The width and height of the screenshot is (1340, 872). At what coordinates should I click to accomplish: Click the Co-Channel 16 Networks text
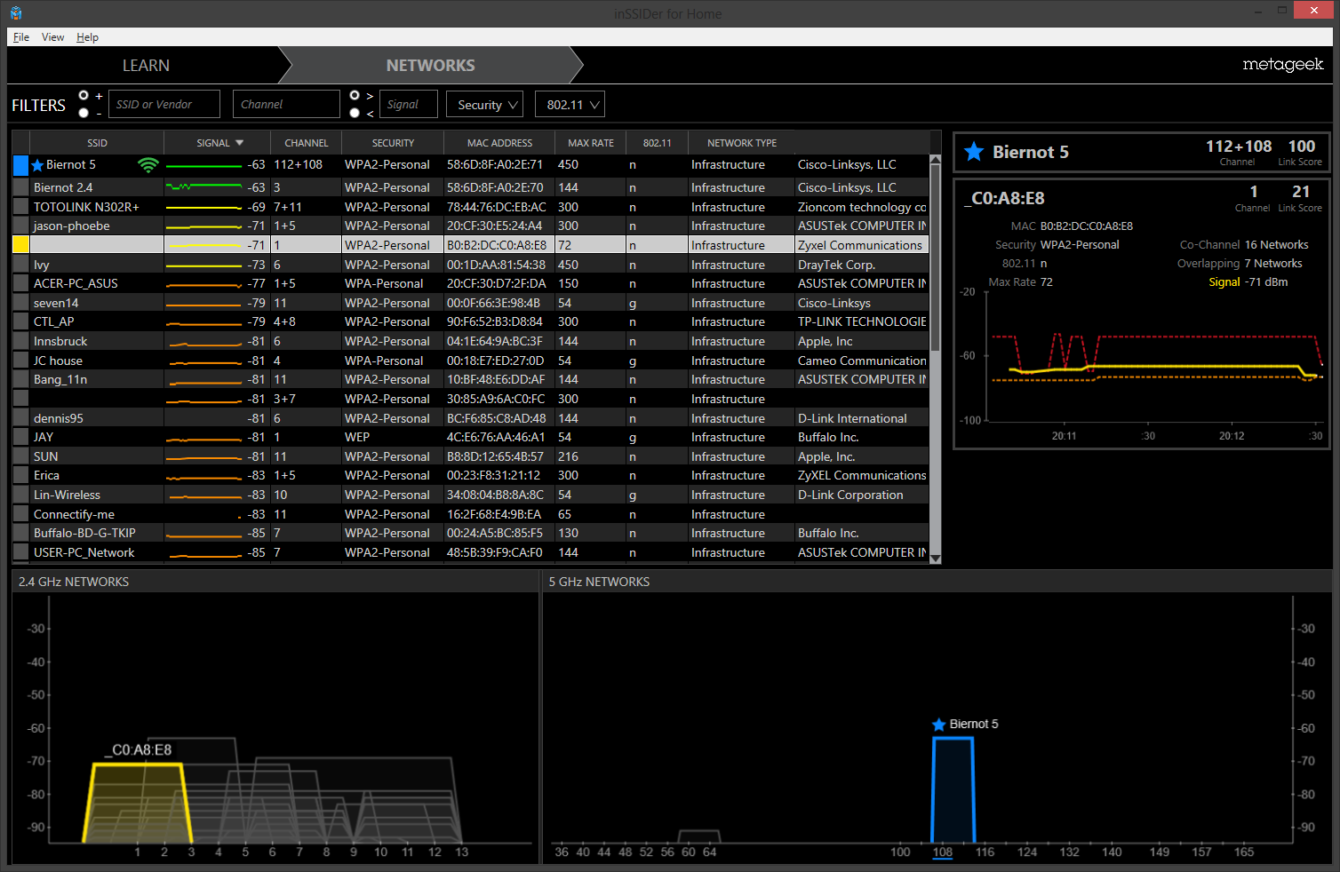(x=1244, y=245)
